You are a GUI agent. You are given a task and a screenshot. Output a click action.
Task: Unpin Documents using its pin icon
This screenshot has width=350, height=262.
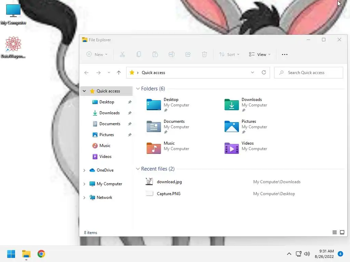pos(130,124)
